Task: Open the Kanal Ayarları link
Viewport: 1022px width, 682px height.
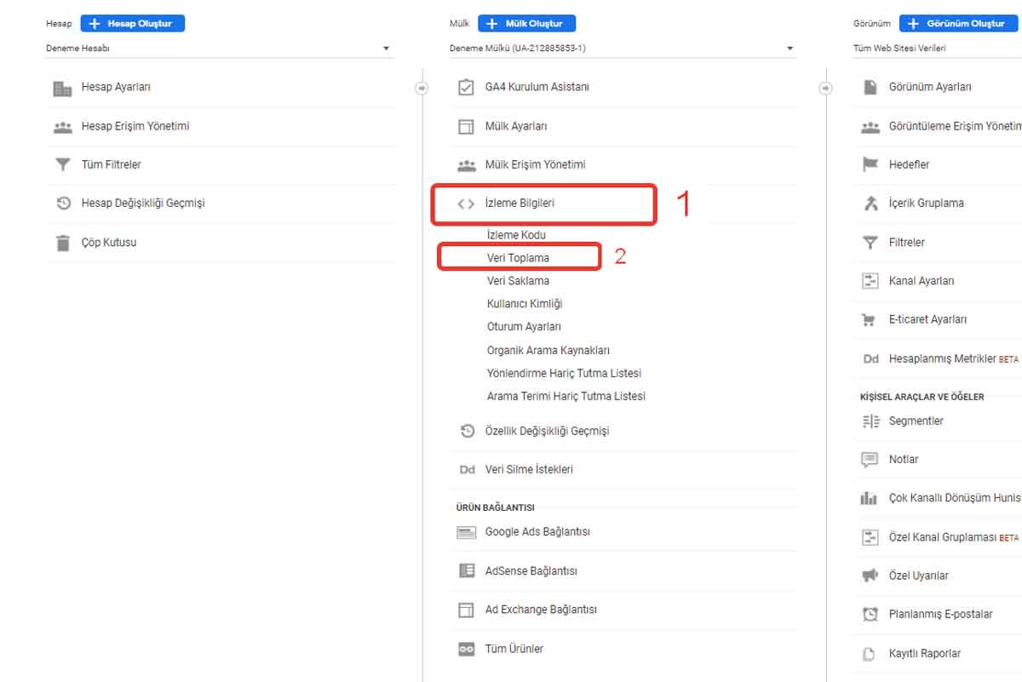Action: point(922,281)
